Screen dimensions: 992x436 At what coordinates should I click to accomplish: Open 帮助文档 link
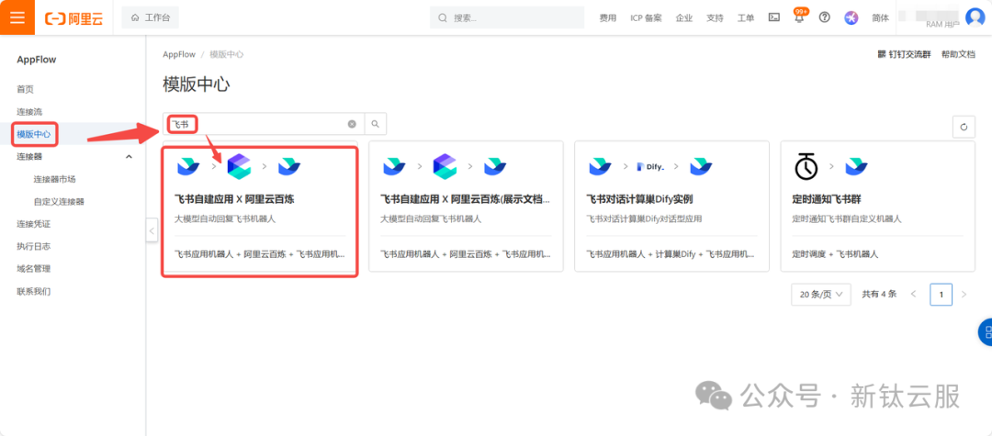(958, 54)
